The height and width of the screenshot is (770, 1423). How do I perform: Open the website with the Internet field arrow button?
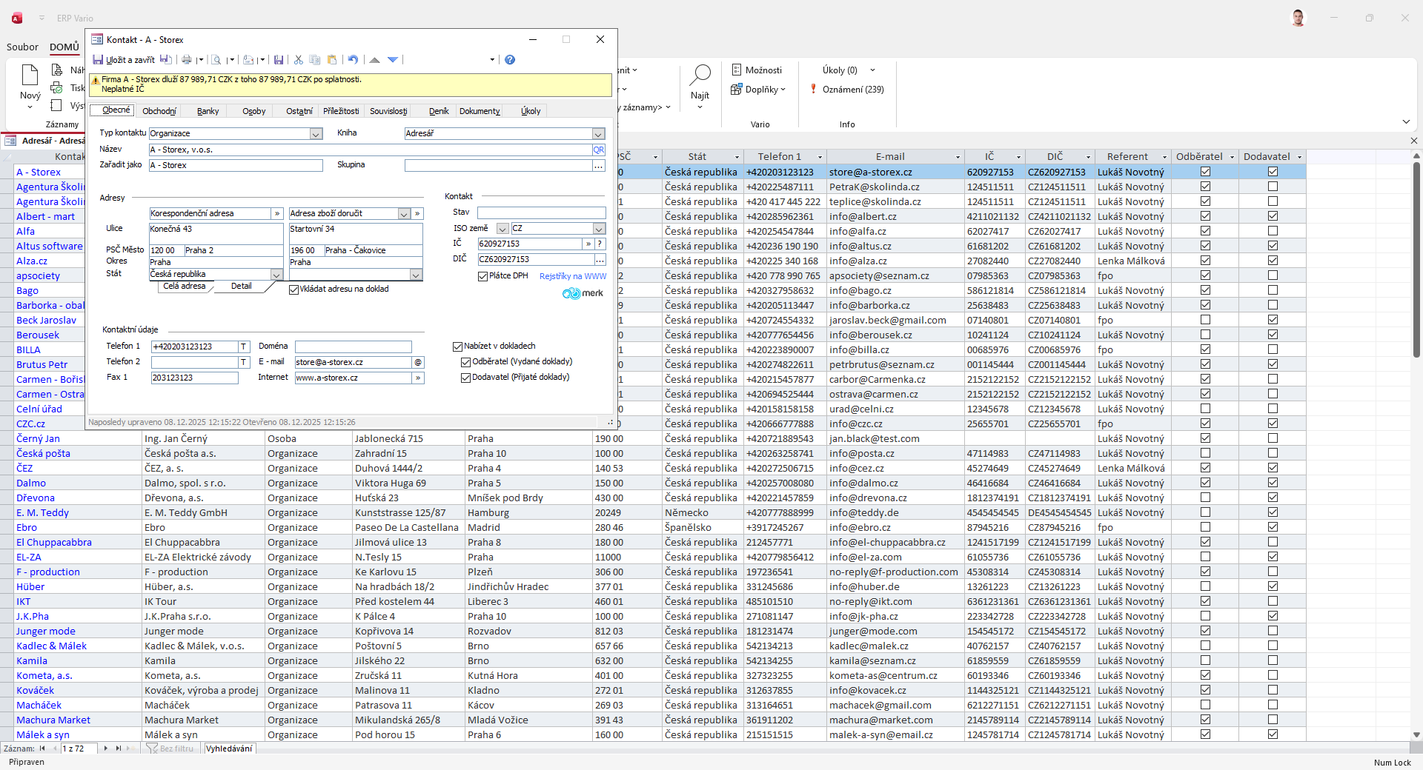(418, 378)
